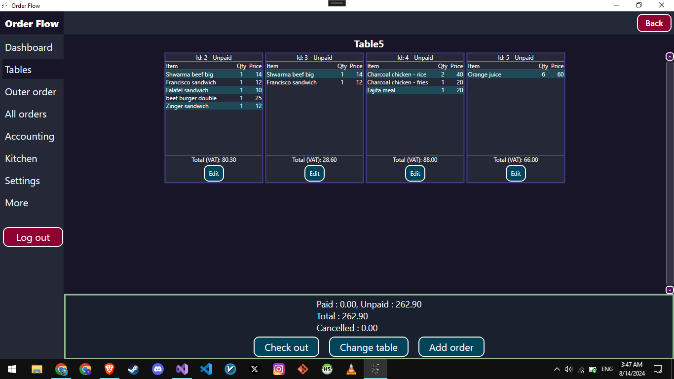This screenshot has height=379, width=674.
Task: Go to Outer order
Action: (x=31, y=92)
